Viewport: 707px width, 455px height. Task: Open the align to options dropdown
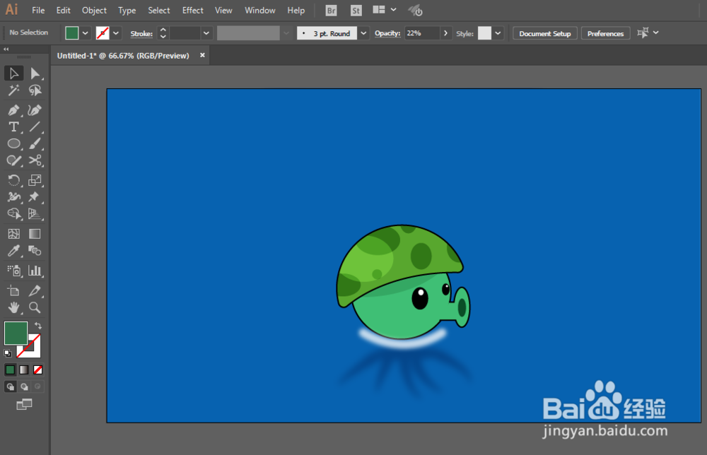[x=656, y=32]
